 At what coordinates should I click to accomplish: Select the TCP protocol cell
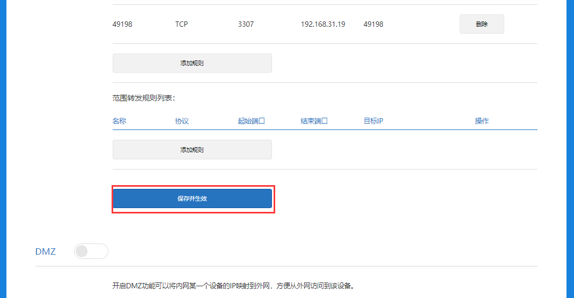(x=181, y=24)
